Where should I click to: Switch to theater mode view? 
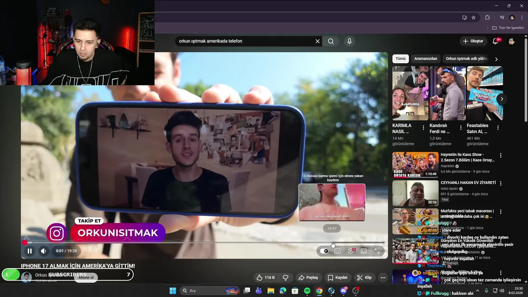pyautogui.click(x=364, y=251)
